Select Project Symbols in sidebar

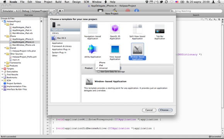point(14,83)
